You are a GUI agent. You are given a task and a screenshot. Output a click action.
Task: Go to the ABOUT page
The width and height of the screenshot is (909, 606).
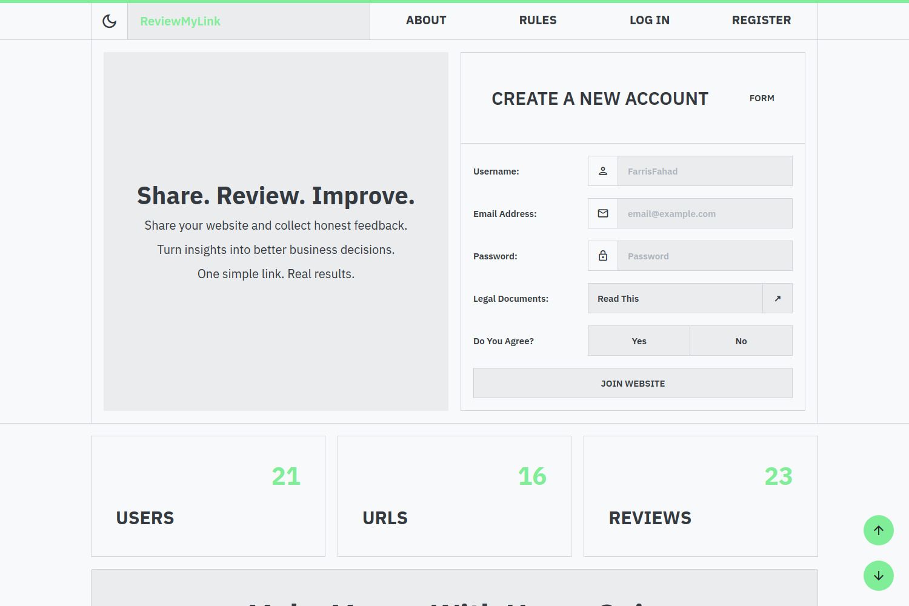point(426,21)
